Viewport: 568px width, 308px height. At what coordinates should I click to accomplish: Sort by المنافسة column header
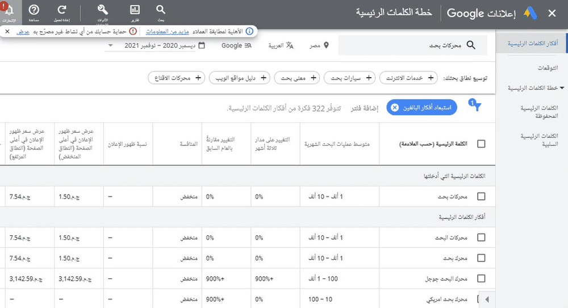[189, 144]
